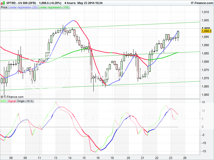The image size is (214, 160).
Task: Click the 1,910 price axis label
Action: point(205,12)
